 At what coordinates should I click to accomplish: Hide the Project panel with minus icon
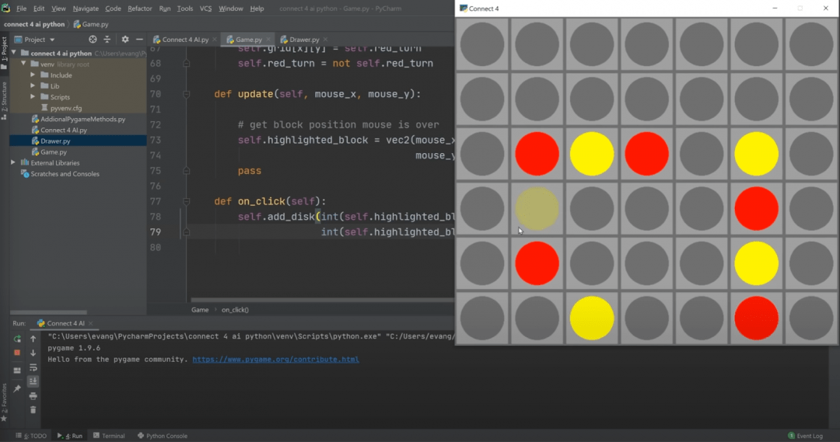click(139, 39)
